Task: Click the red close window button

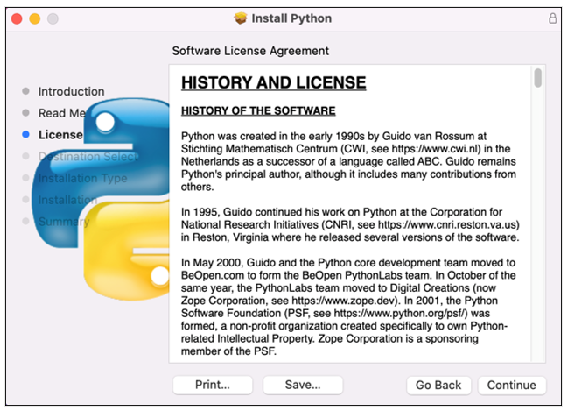Action: point(17,18)
